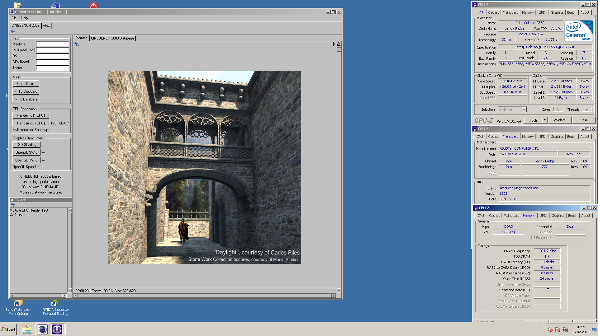Open NVIDIA Inspector Elevated Settings shortcut
The width and height of the screenshot is (598, 336).
pyautogui.click(x=56, y=307)
